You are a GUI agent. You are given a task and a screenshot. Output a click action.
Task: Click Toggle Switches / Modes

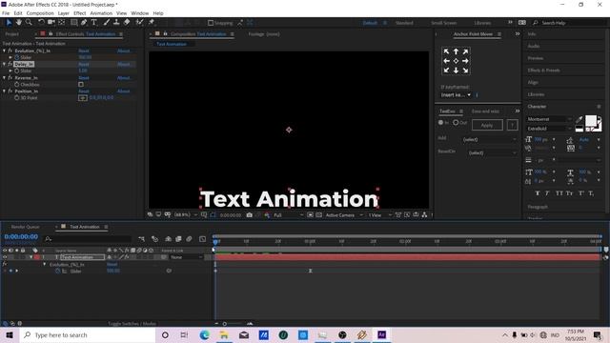pos(132,324)
